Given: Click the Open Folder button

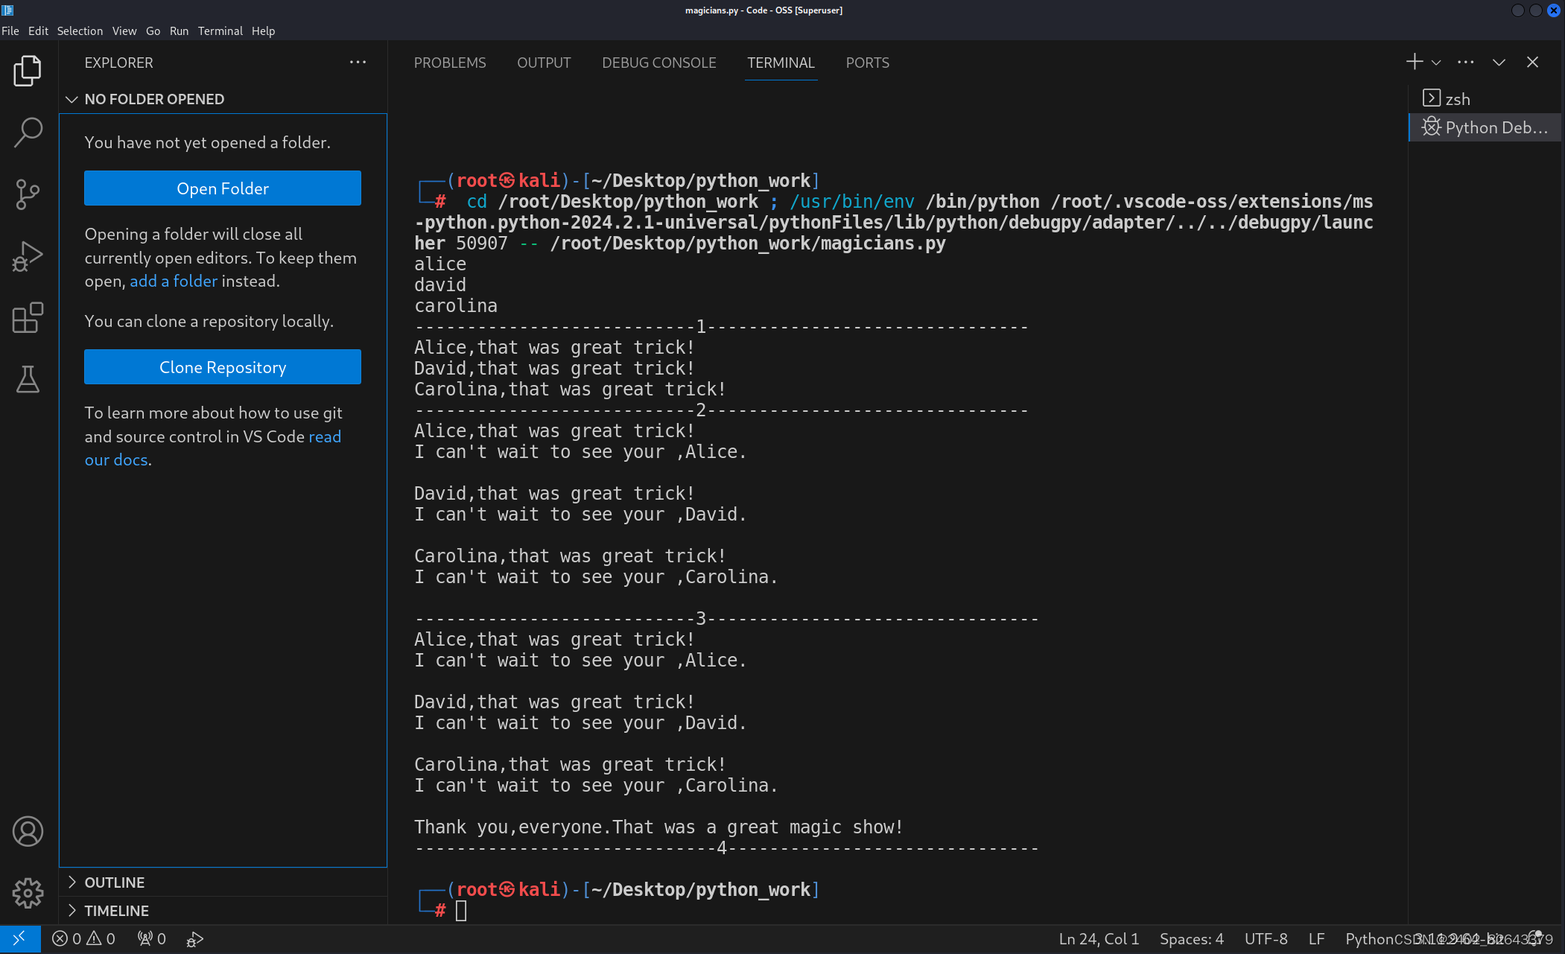Looking at the screenshot, I should 223,188.
